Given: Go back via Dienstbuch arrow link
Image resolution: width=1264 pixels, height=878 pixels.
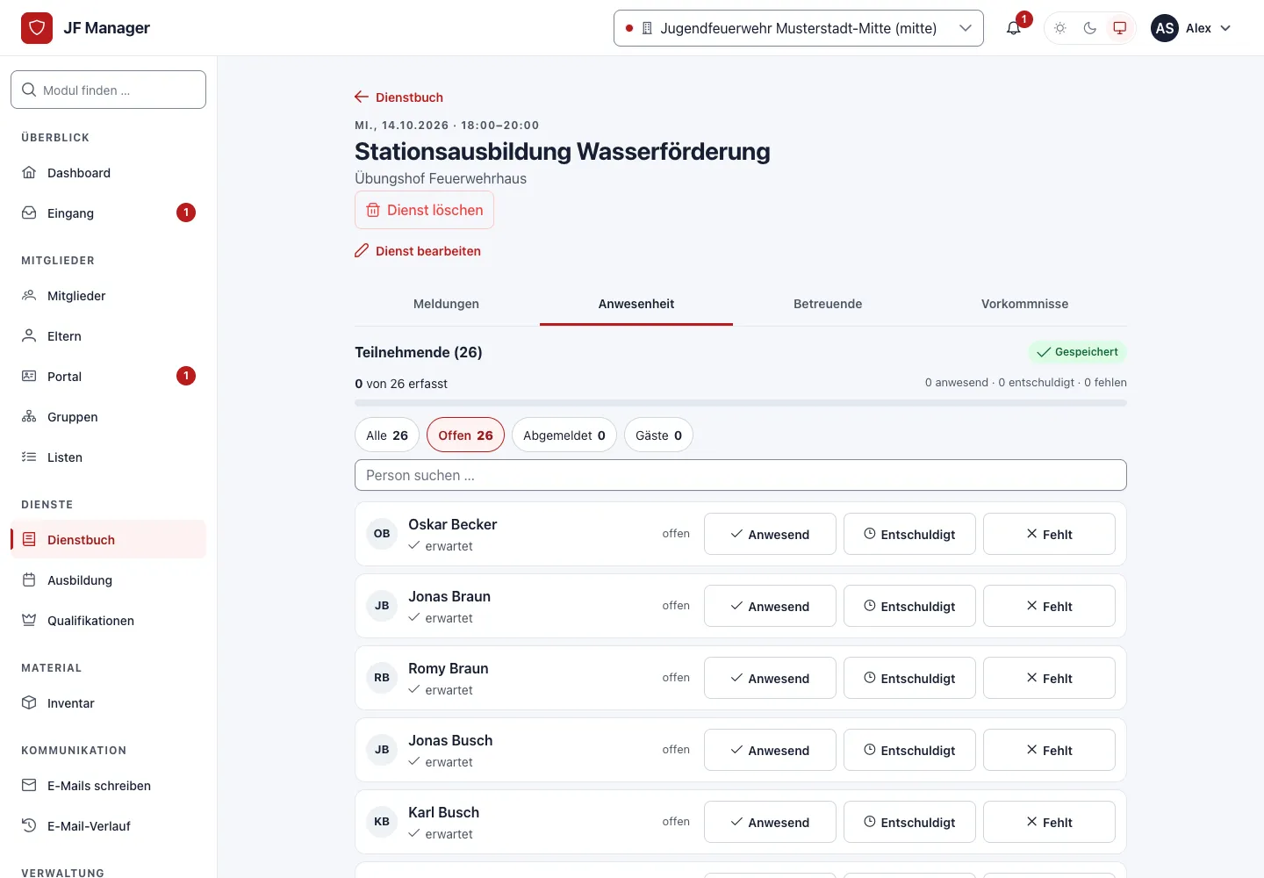Looking at the screenshot, I should [x=399, y=97].
